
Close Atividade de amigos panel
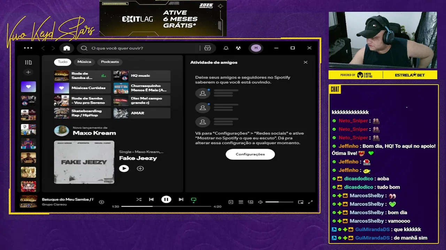[x=306, y=62]
